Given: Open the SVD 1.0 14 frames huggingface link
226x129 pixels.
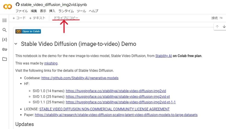Looking at the screenshot, I should (x=116, y=91).
